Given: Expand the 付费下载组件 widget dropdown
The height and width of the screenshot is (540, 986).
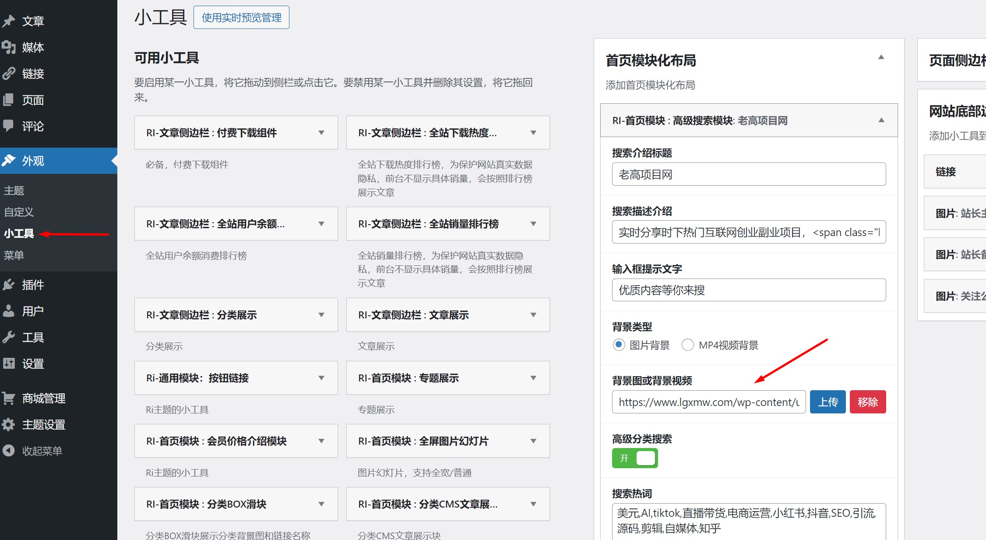Looking at the screenshot, I should [x=321, y=133].
